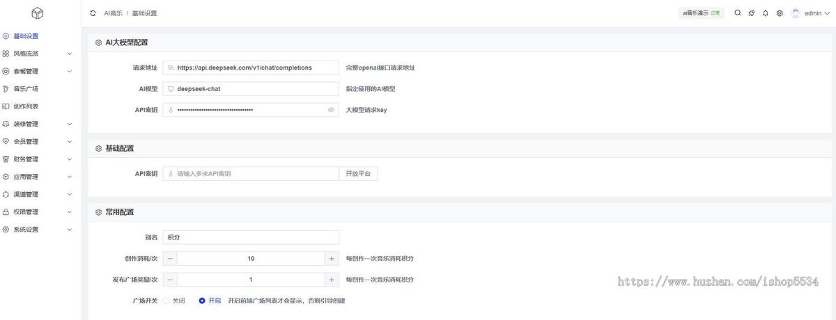Click the 财务管理 sidebar icon

6,159
